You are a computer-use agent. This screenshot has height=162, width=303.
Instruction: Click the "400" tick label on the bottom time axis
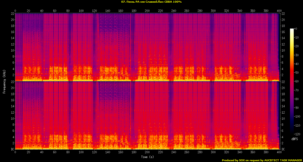(x=279, y=152)
